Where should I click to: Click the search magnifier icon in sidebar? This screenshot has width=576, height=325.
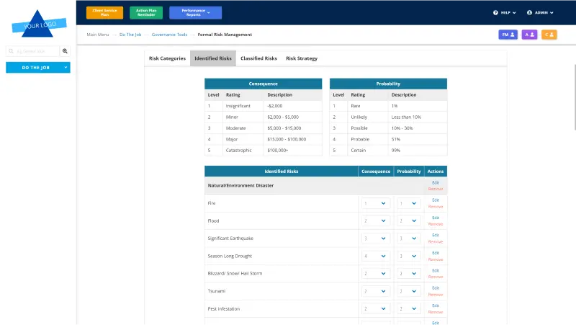(65, 51)
